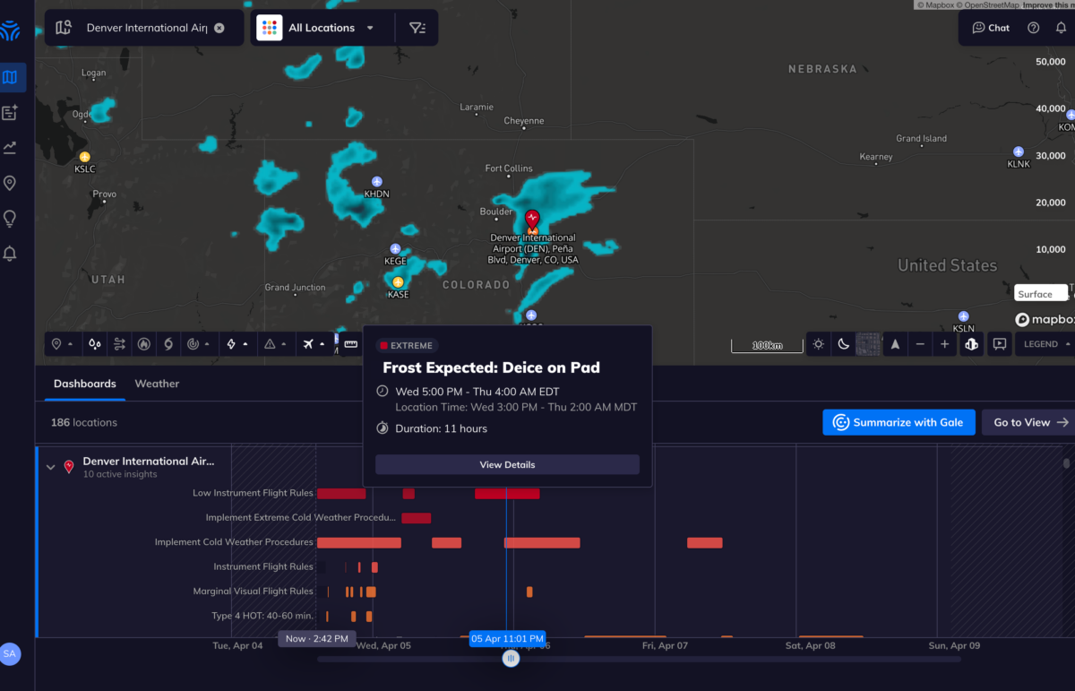1075x691 pixels.
Task: Open the notifications bell in sidebar
Action: pos(10,254)
